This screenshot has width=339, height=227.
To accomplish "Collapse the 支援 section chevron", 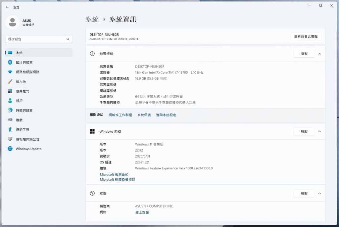I will click(319, 193).
